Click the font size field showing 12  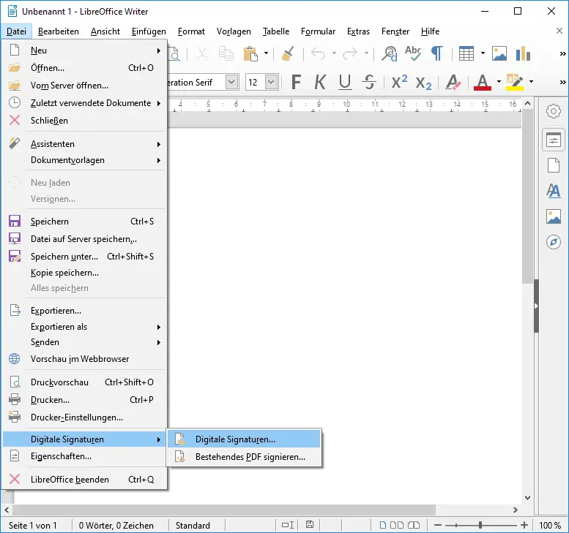255,82
